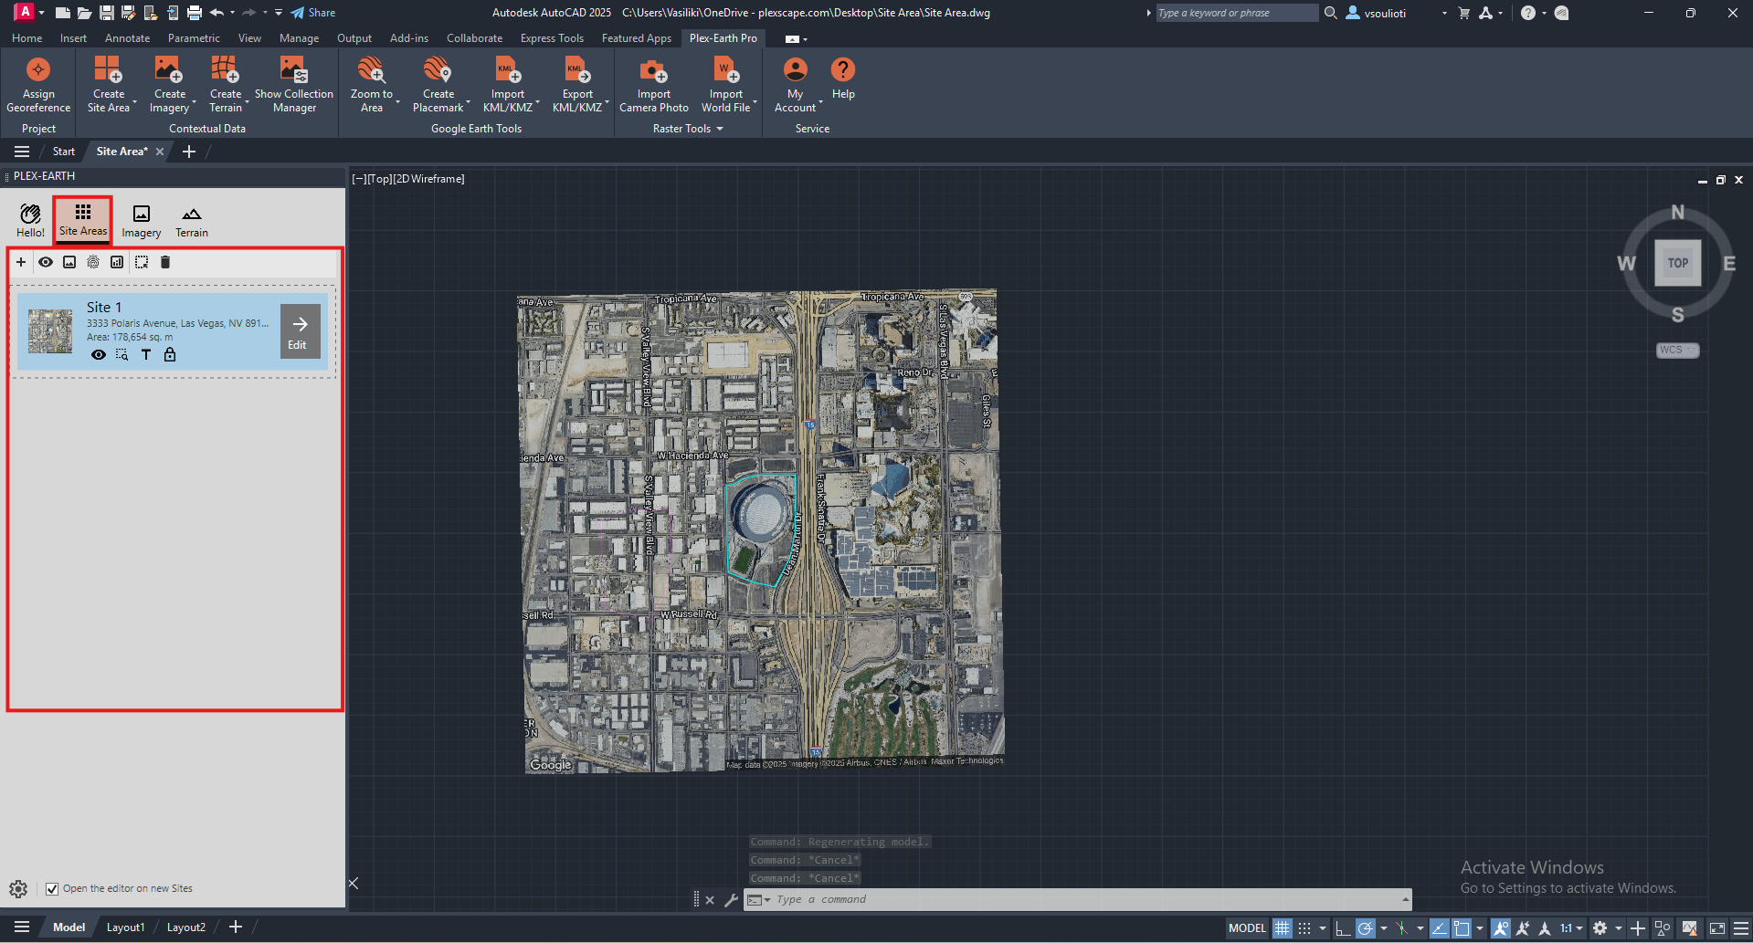Image resolution: width=1753 pixels, height=943 pixels.
Task: Click the keyword search field
Action: [x=1236, y=13]
